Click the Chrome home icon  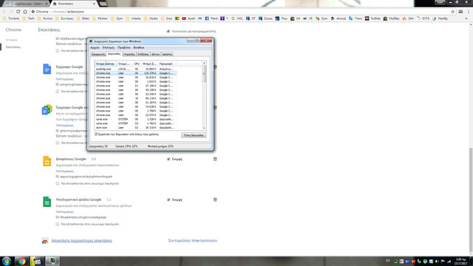pyautogui.click(x=25, y=12)
